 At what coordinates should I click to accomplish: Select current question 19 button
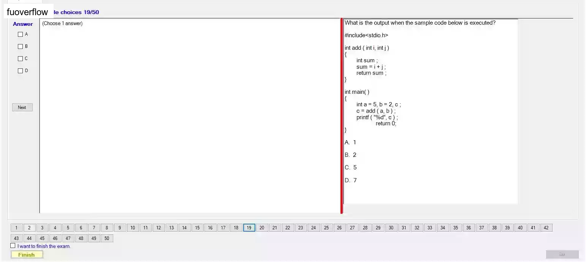pos(249,228)
